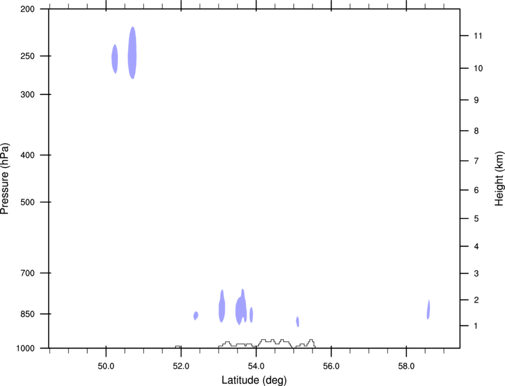Click the 50.0 latitude tick label
The image size is (505, 386).
pos(106,366)
